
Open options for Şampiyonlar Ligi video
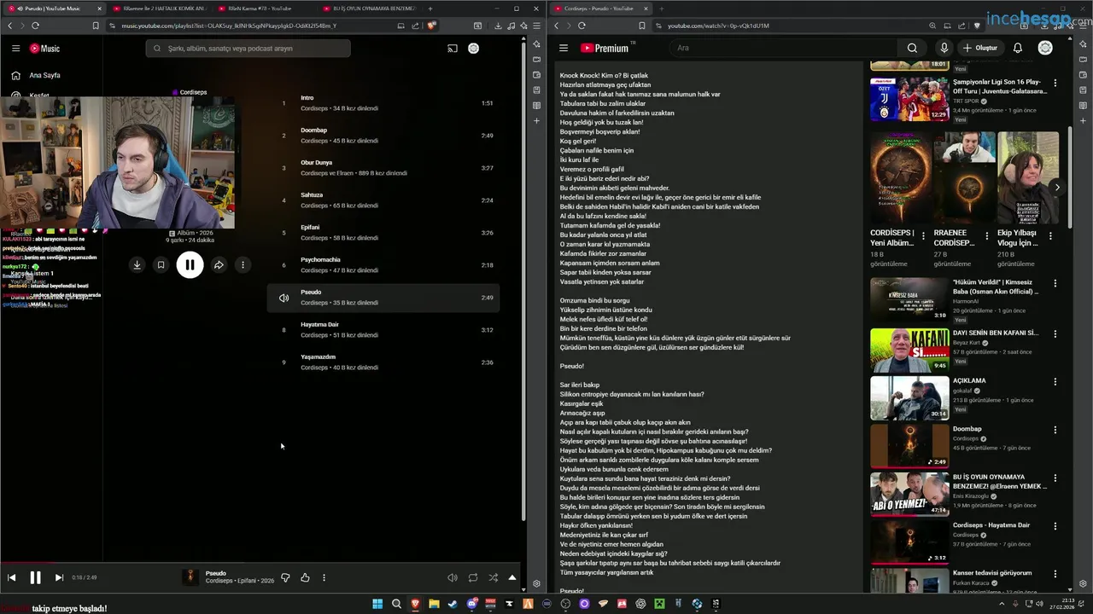(1055, 84)
